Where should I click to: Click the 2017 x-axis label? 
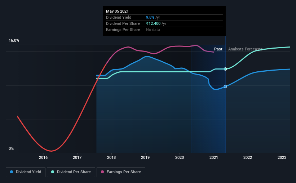(77, 157)
